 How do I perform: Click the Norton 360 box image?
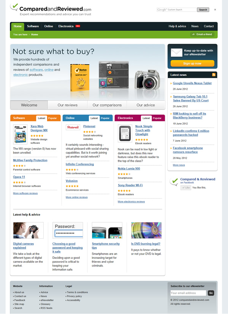[x=80, y=78]
